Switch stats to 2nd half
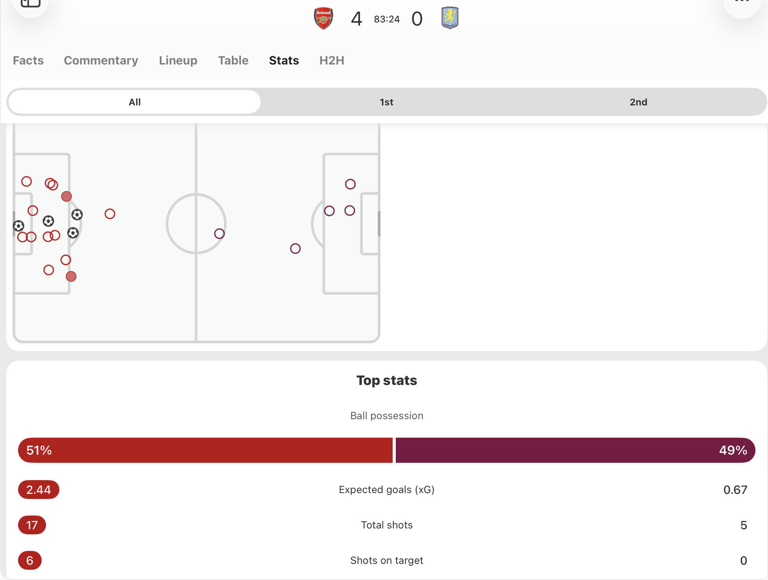768x580 pixels. [638, 102]
